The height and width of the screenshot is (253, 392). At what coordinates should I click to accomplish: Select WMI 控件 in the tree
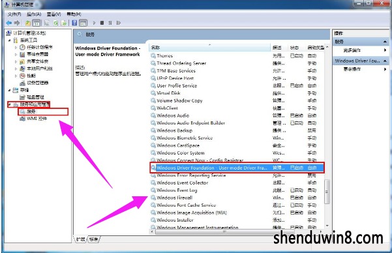point(33,119)
